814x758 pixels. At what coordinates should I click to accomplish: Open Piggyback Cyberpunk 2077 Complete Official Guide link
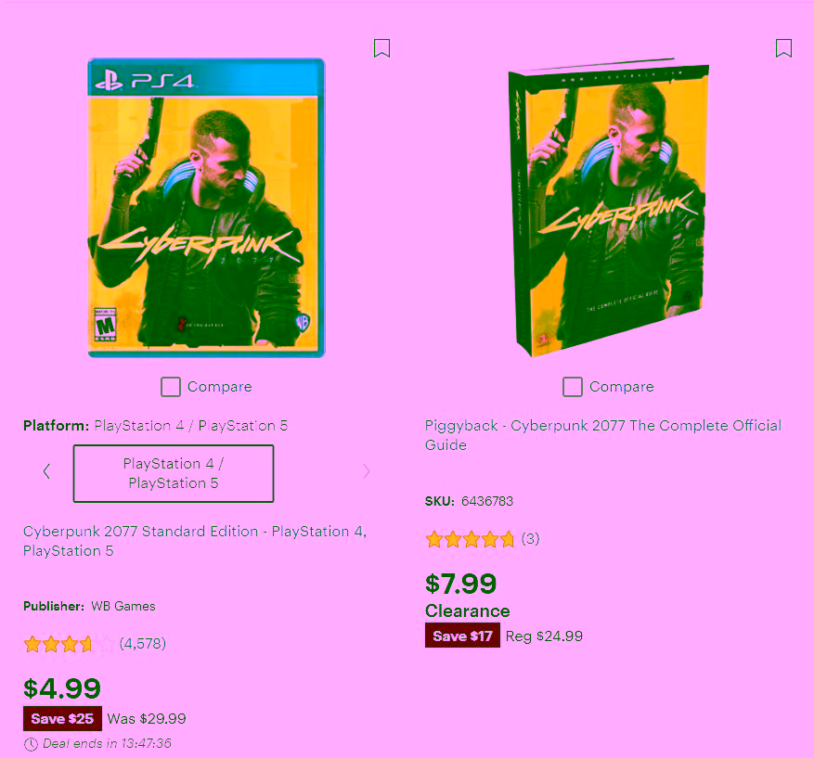click(x=603, y=435)
